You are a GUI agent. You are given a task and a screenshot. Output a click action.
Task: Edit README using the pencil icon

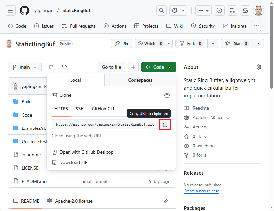click(x=166, y=201)
